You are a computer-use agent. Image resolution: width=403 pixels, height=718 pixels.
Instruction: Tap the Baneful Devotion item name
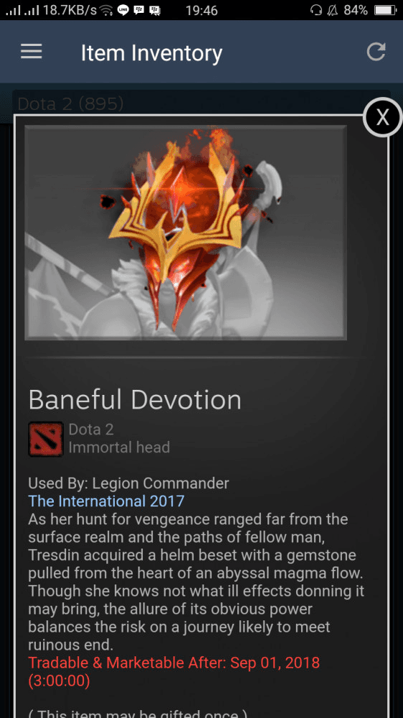(135, 400)
